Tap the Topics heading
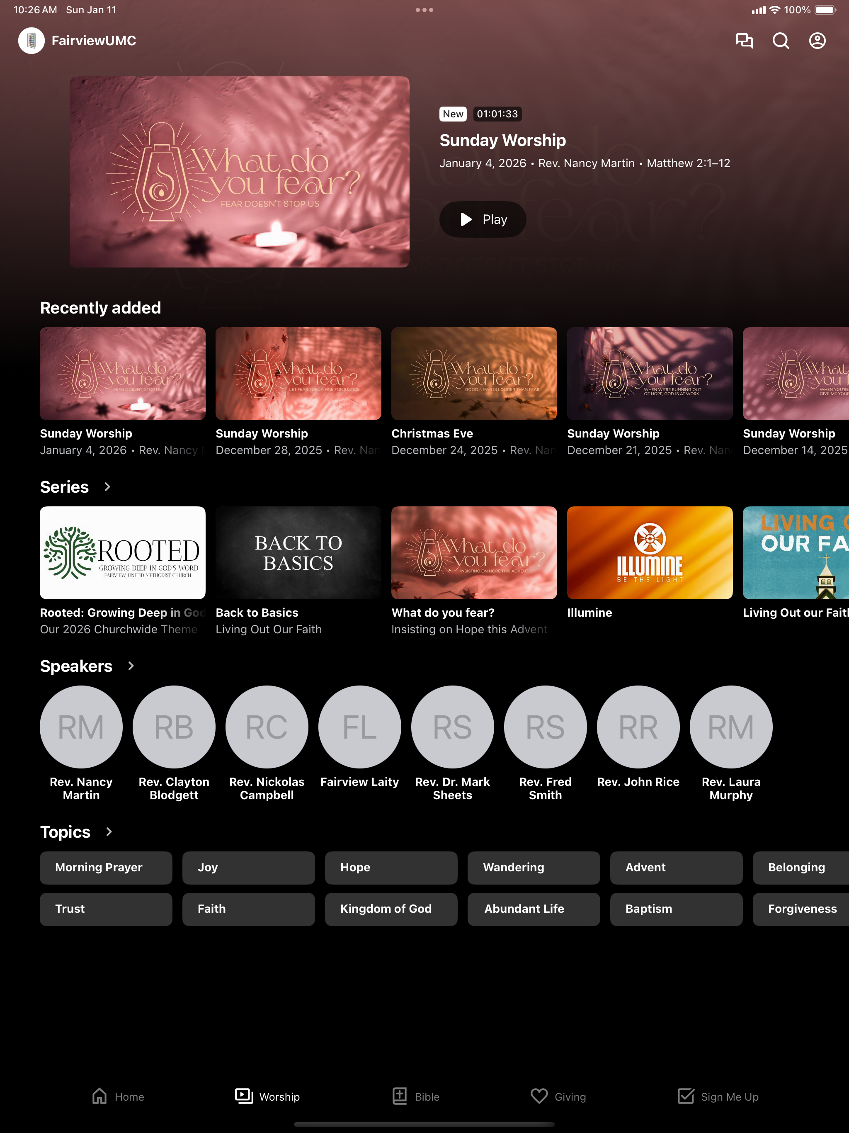849x1133 pixels. pos(65,832)
